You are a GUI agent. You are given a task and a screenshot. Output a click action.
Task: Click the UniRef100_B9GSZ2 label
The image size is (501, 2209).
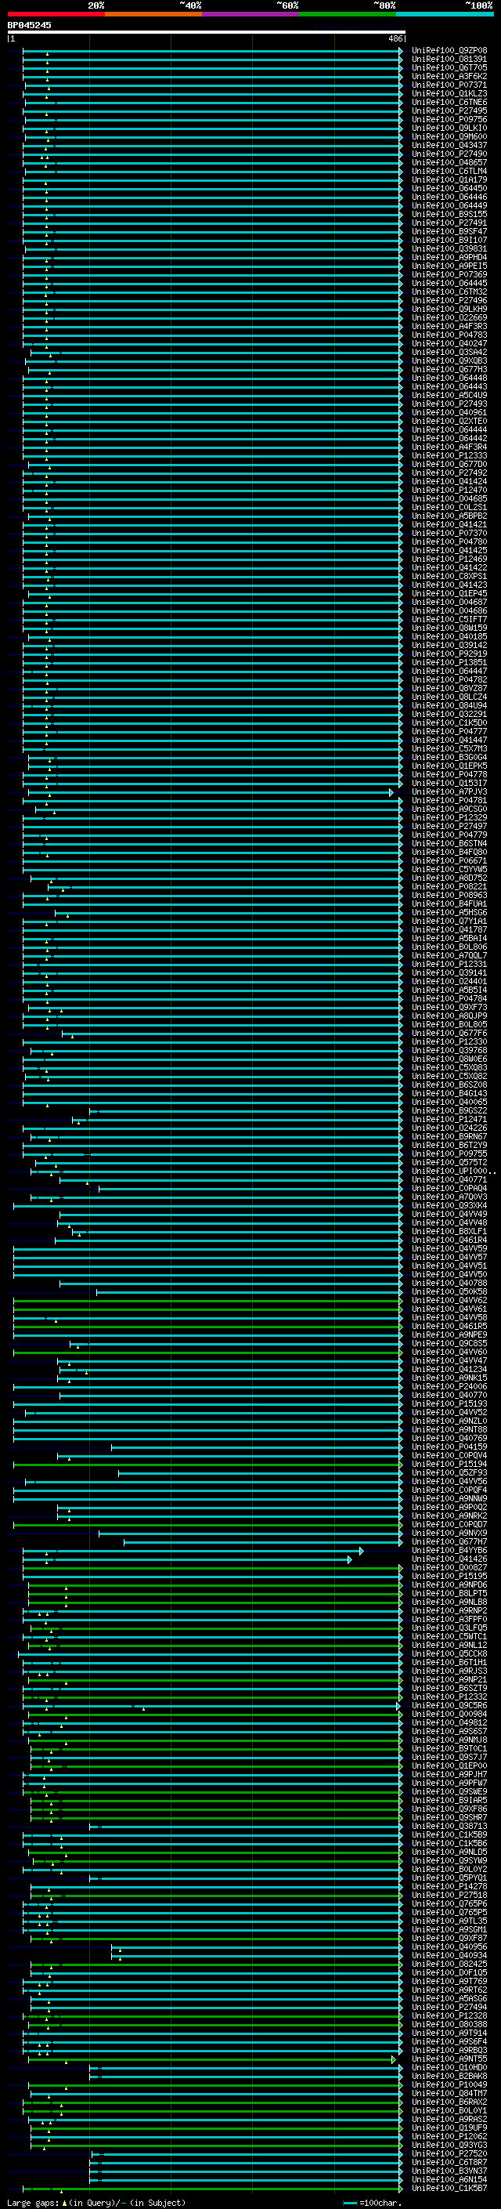coord(449,1110)
